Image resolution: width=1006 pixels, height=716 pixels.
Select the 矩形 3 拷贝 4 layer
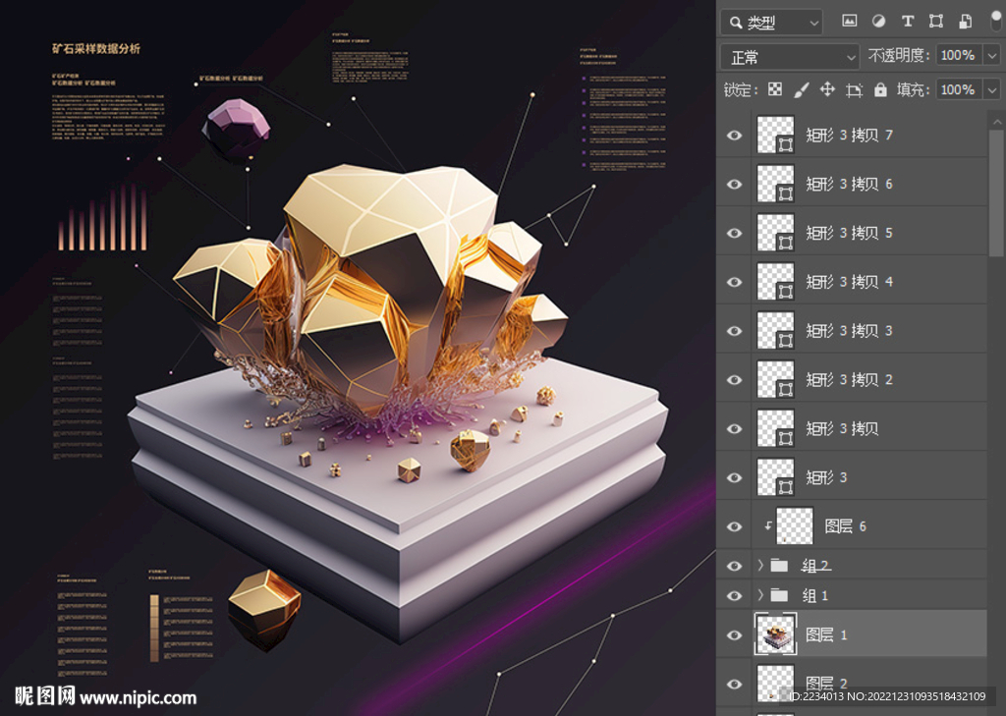click(x=849, y=282)
